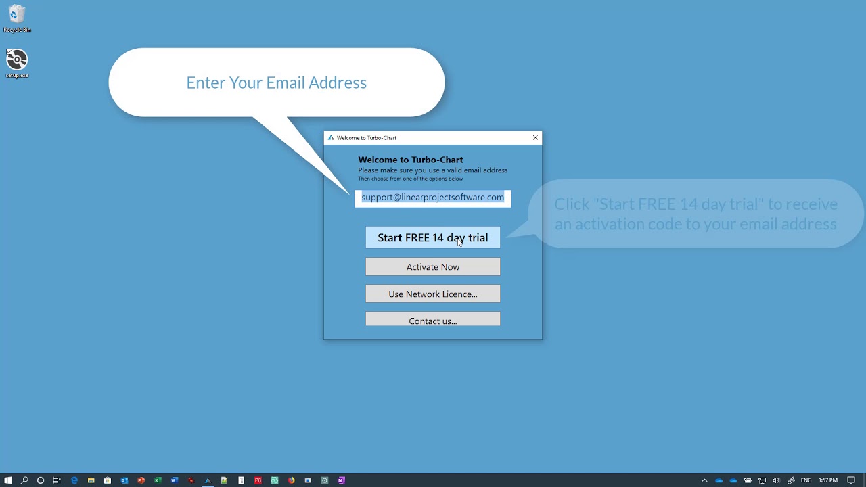
Task: Click the Activate Now button
Action: [x=433, y=266]
